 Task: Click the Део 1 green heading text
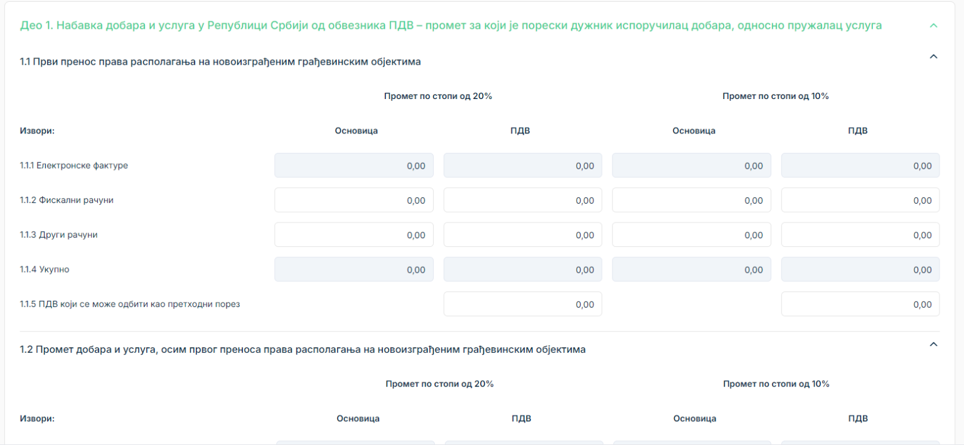[x=451, y=26]
